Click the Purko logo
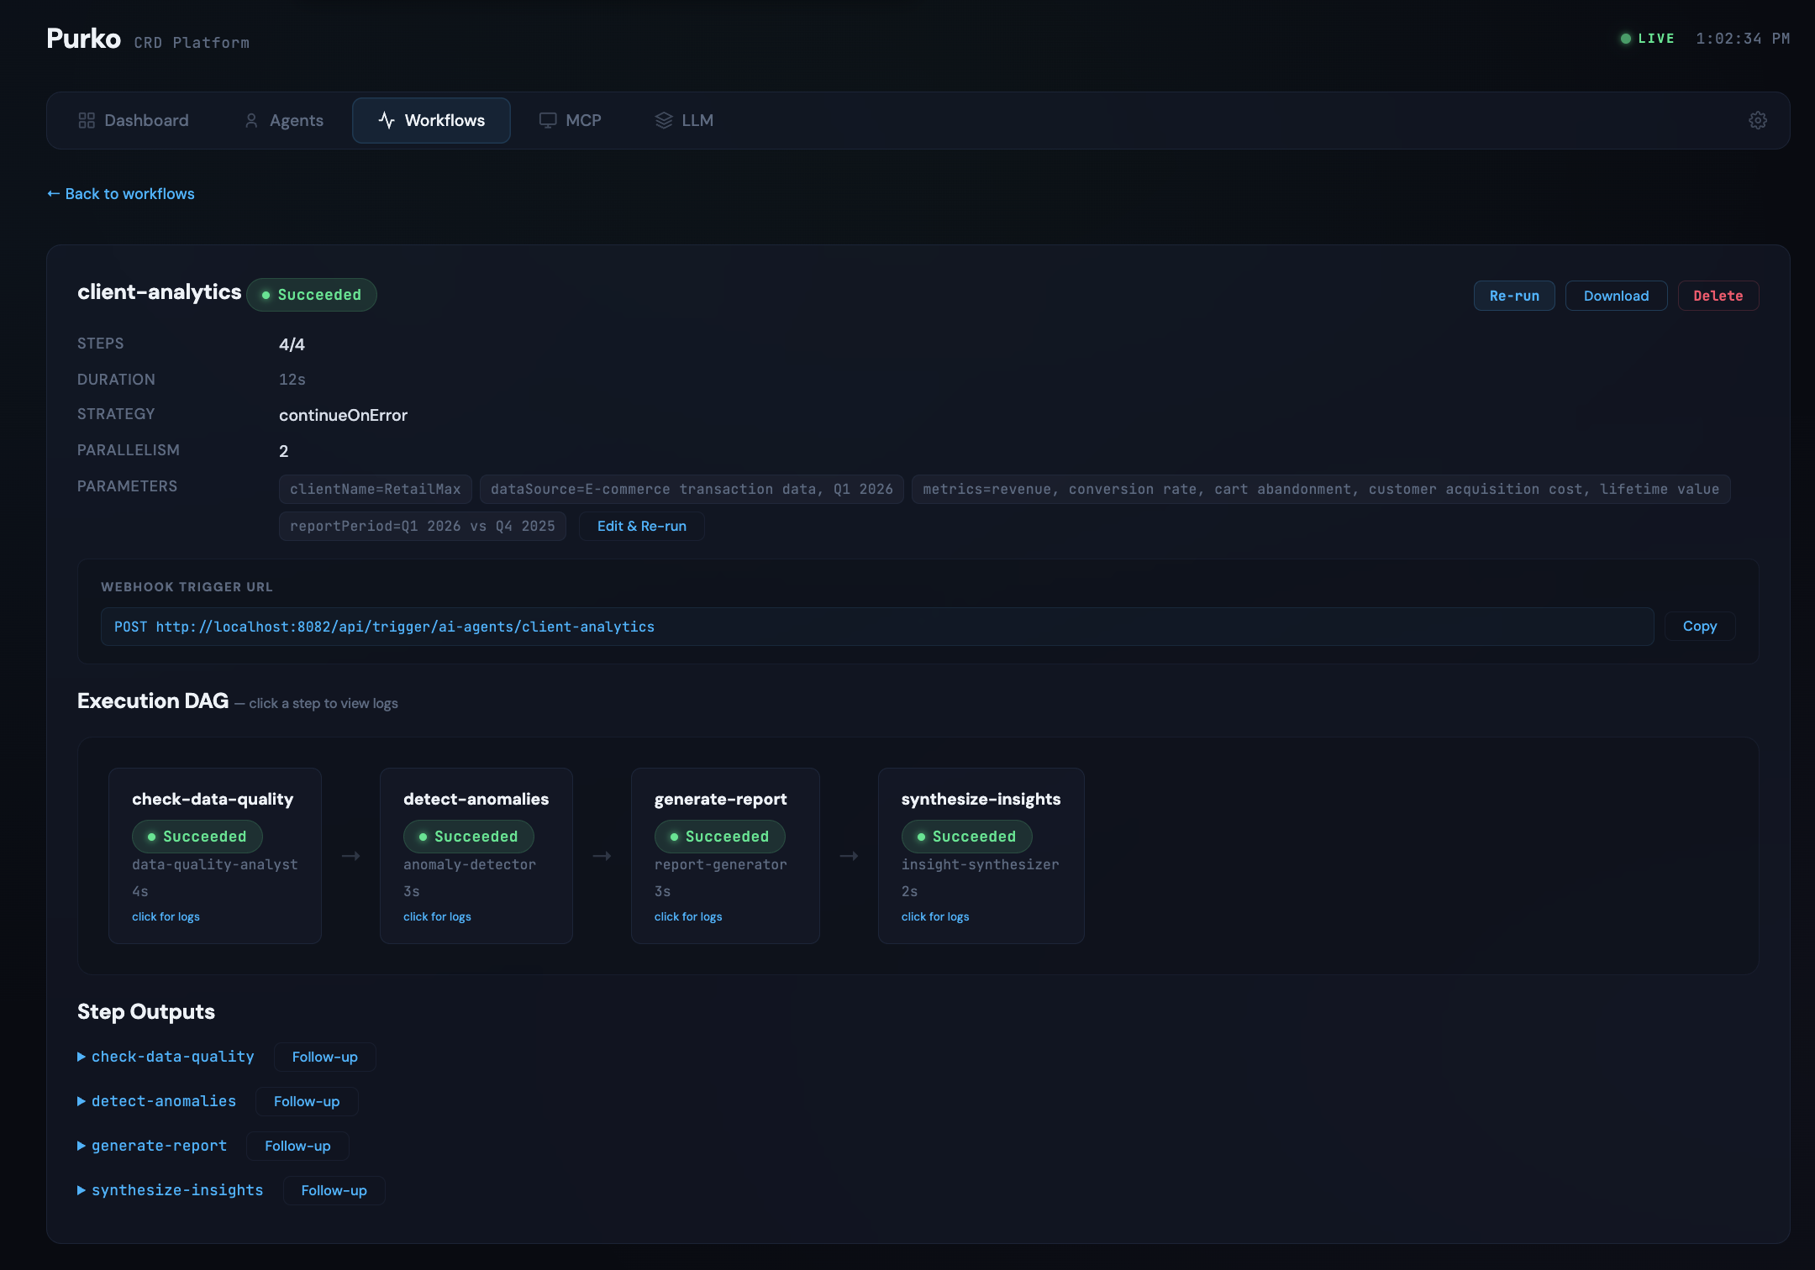The image size is (1815, 1270). [x=84, y=39]
